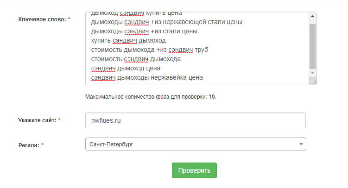The height and width of the screenshot is (188, 348).
Task: Click line "дымоходы сэндвич +из нержавеющей стали цены"
Action: point(167,22)
